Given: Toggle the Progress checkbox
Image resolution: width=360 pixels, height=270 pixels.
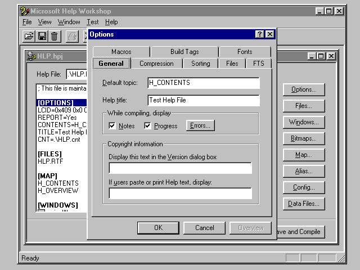Looking at the screenshot, I should [x=148, y=125].
